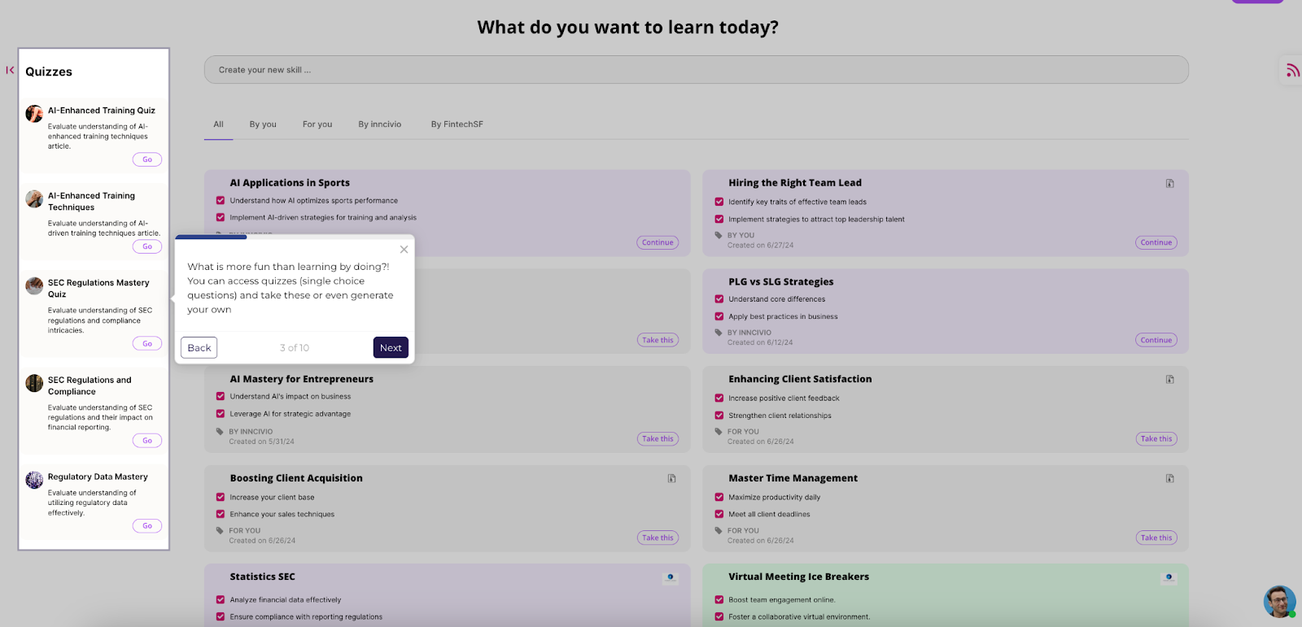Click document icon on Master Time Management
The height and width of the screenshot is (627, 1302).
click(1169, 478)
